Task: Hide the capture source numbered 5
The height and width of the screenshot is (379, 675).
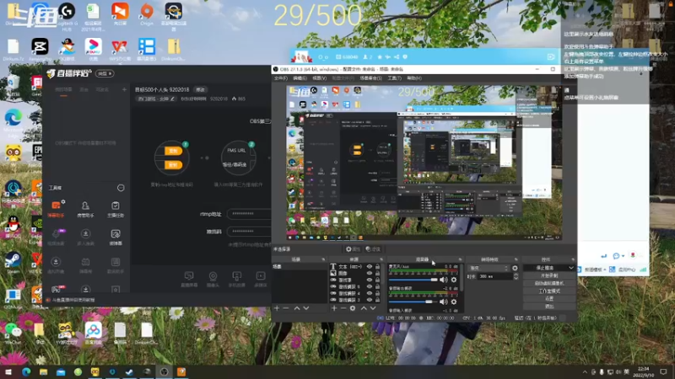Action: (x=370, y=286)
